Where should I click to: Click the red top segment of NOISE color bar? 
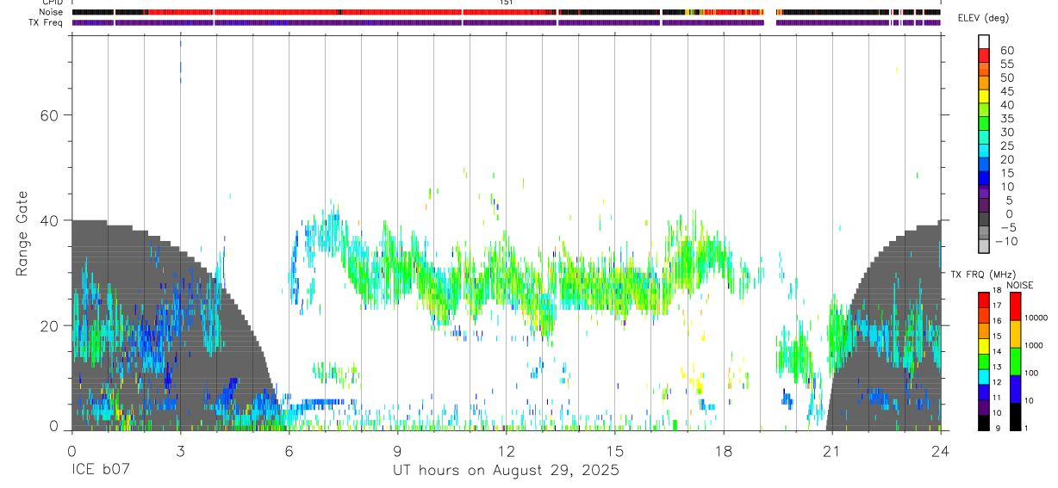click(1015, 306)
